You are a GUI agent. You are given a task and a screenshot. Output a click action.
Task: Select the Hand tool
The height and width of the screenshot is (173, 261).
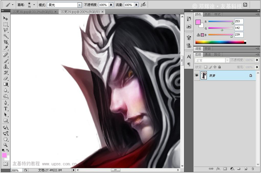[6, 139]
